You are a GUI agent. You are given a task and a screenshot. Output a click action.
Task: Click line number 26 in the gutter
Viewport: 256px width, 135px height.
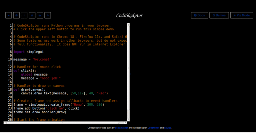pos(10,120)
